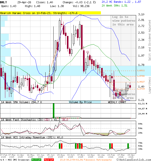Click the Volume By Price label

click(80, 102)
